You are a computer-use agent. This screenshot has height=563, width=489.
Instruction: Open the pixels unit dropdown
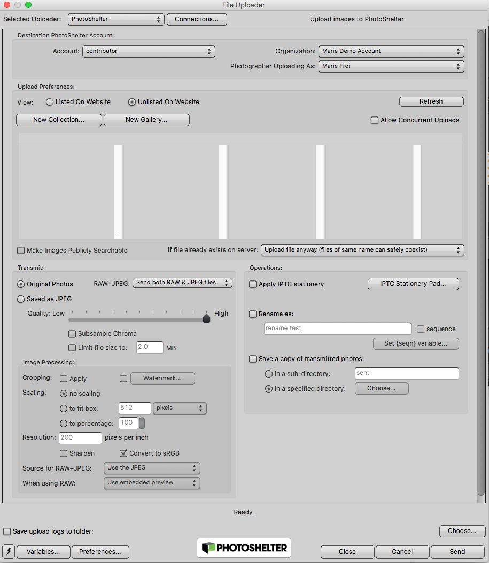[180, 408]
